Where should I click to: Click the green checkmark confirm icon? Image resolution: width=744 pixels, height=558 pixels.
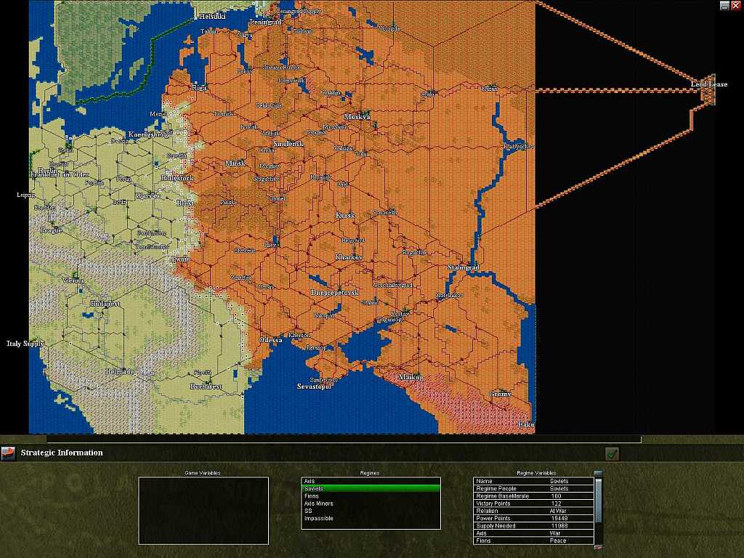tap(612, 453)
